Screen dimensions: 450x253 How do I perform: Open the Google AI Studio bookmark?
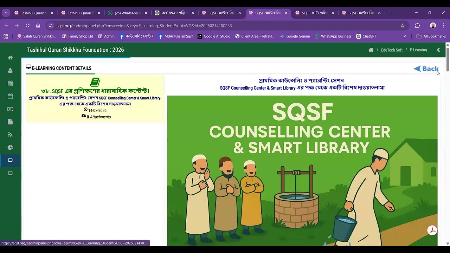coord(214,36)
